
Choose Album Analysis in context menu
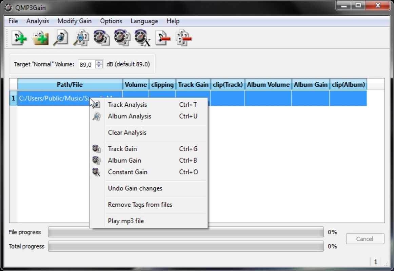[149, 116]
